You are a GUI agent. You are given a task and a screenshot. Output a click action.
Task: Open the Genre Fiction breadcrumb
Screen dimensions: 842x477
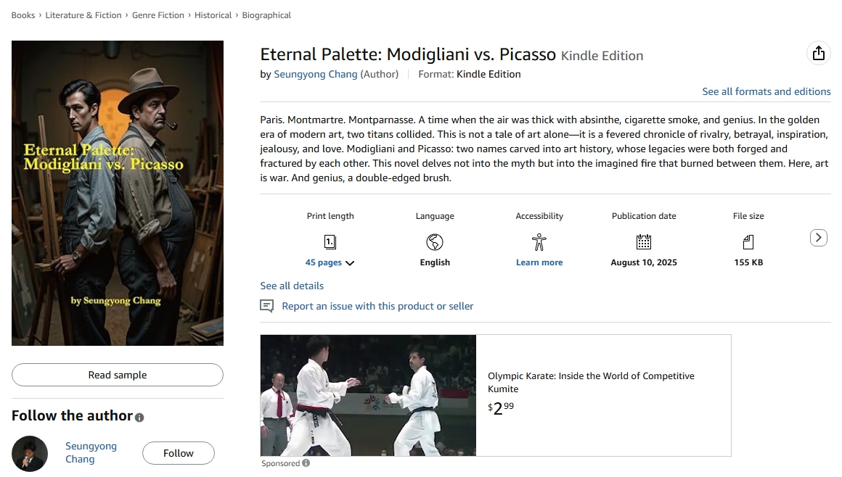[158, 15]
